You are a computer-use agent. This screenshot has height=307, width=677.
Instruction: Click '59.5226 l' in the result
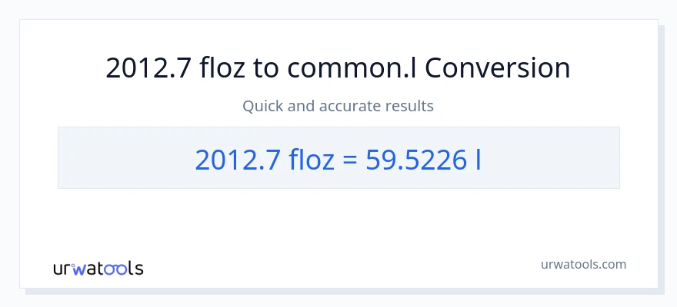[x=418, y=158]
